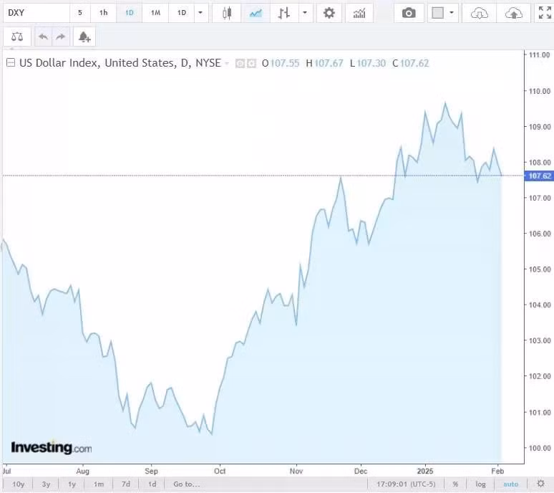Set range to 1m

click(99, 484)
